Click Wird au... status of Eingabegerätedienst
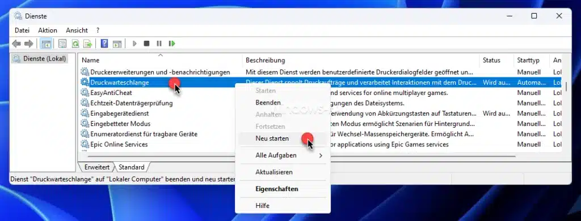This screenshot has width=581, height=221. click(x=496, y=113)
